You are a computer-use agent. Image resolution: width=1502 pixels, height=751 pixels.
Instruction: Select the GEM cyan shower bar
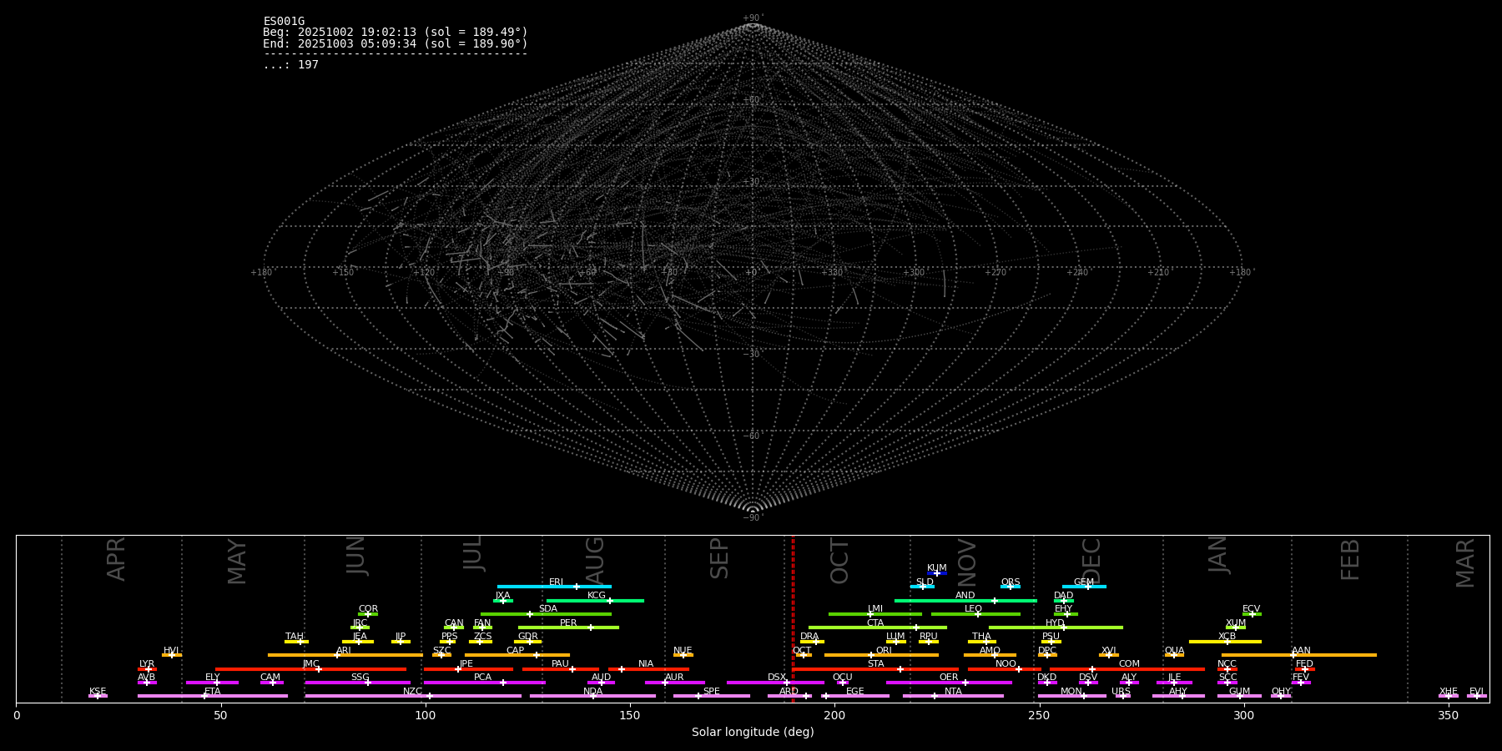[x=1084, y=587]
